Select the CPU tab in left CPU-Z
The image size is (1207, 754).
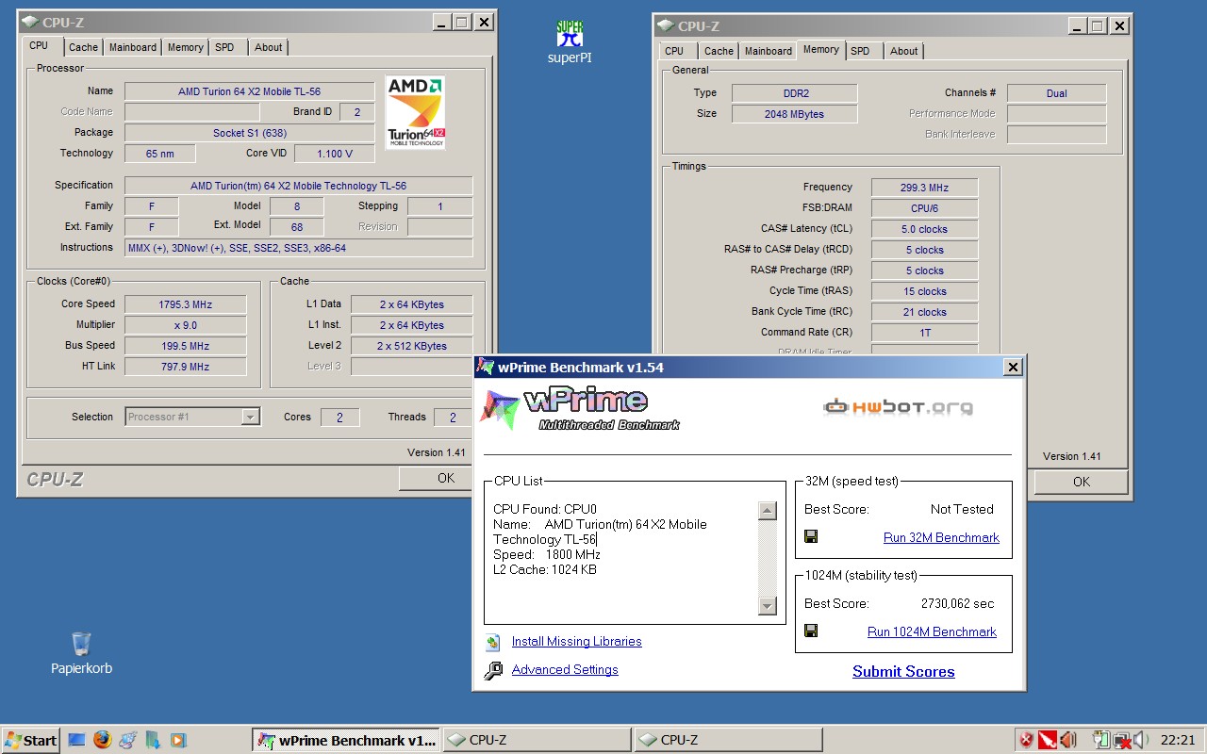click(x=39, y=45)
